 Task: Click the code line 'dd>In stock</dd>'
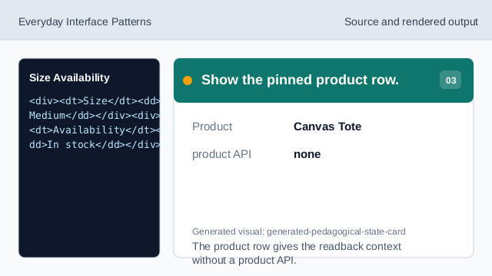95,145
